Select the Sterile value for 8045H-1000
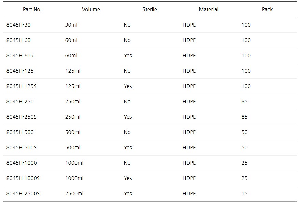This screenshot has height=205, width=303. [127, 163]
